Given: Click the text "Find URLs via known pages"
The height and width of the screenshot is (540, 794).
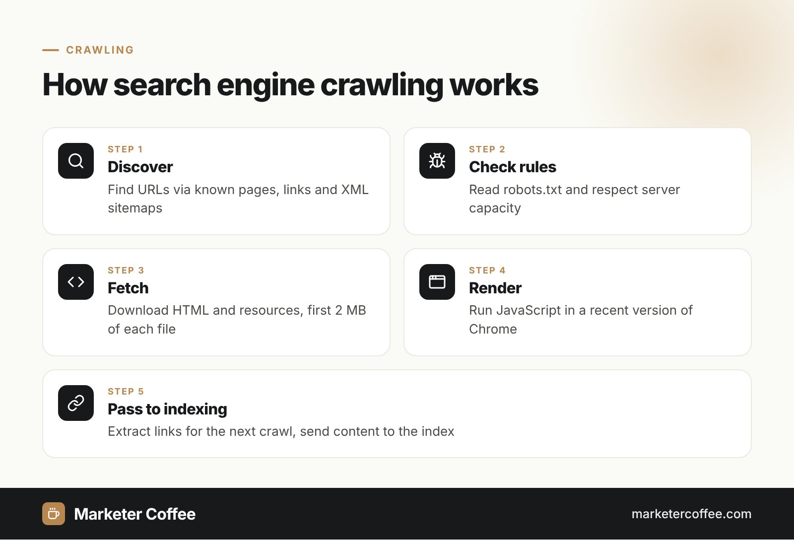Looking at the screenshot, I should [x=194, y=190].
